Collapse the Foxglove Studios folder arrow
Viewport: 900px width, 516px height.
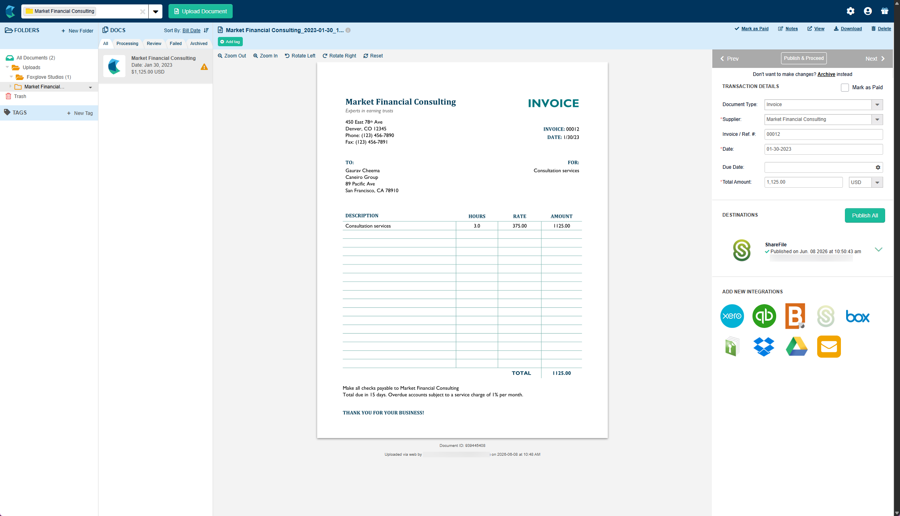(11, 77)
